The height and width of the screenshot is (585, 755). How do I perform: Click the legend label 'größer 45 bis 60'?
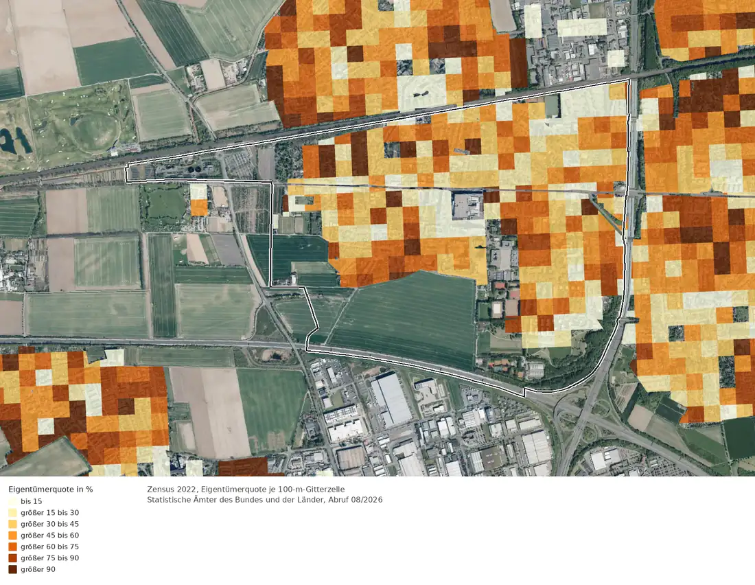(x=49, y=536)
